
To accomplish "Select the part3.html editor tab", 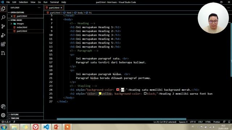I will click(x=54, y=8).
